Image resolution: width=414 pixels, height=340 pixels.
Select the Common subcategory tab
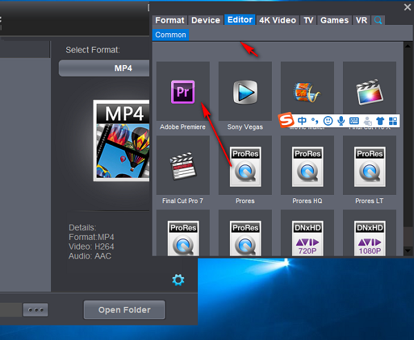coord(170,35)
